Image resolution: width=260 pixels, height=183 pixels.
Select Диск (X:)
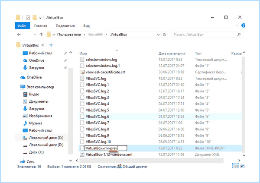pyautogui.click(x=36, y=152)
